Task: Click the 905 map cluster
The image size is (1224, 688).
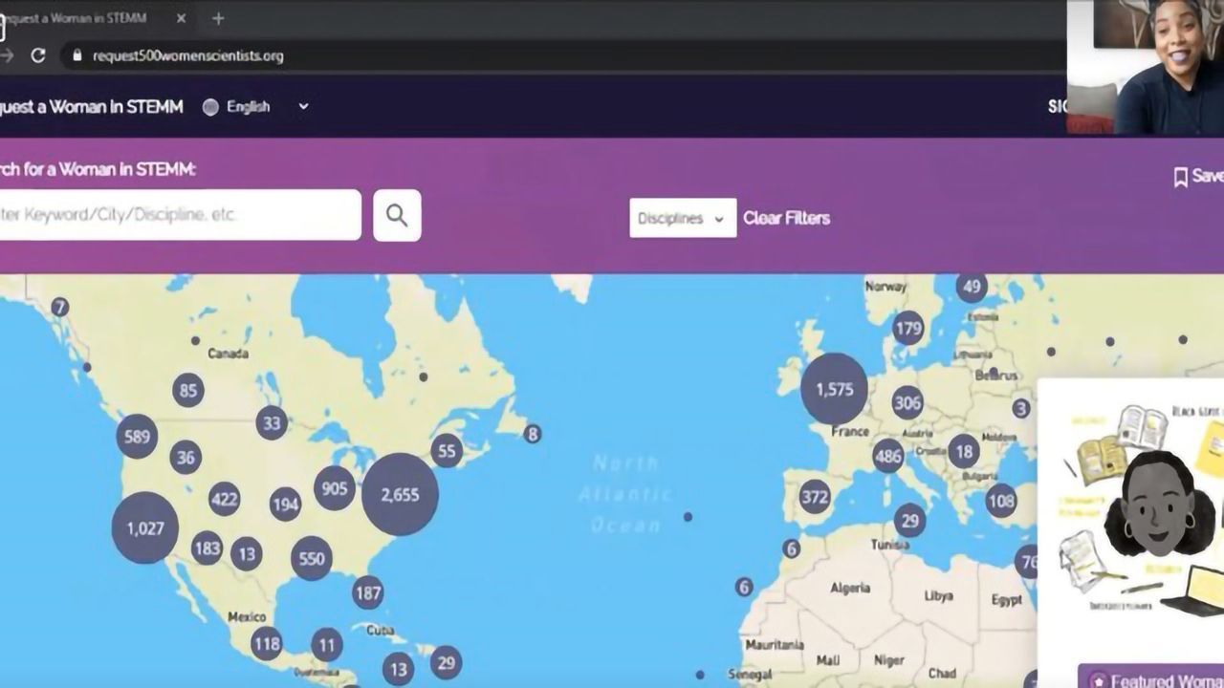Action: (335, 489)
